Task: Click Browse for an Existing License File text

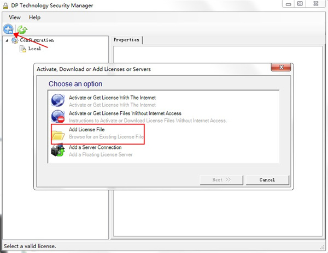Action: (x=106, y=137)
